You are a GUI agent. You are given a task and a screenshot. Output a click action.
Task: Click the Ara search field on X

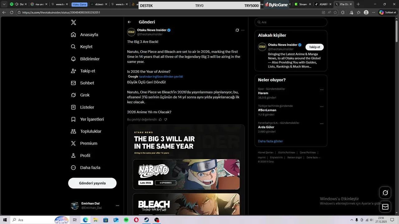click(x=291, y=22)
